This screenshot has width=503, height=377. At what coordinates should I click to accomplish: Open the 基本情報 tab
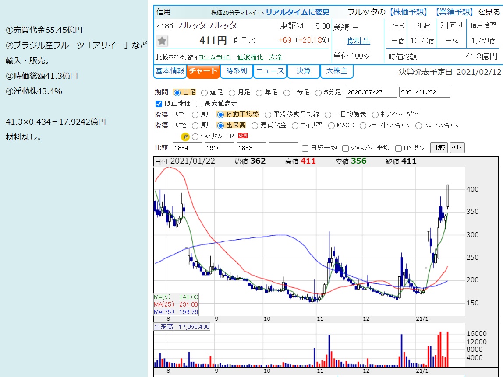tap(170, 71)
